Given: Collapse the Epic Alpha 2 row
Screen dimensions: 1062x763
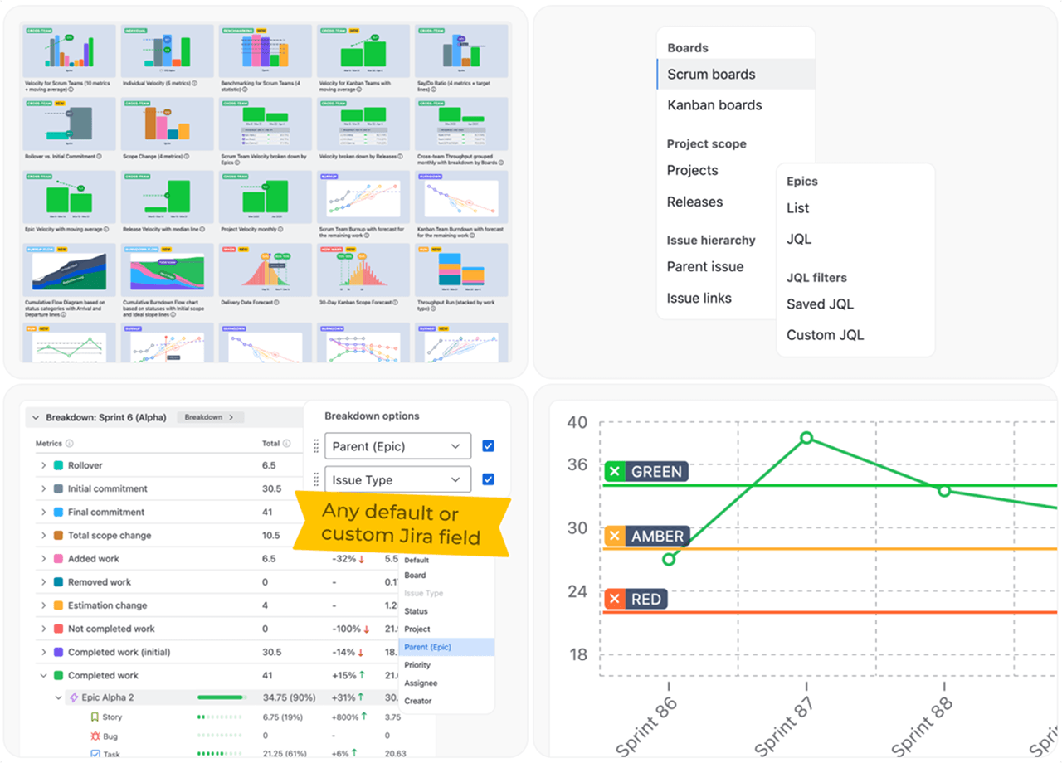Looking at the screenshot, I should pos(58,698).
